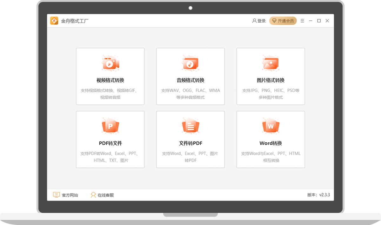
Task: Click the 登录 login text
Action: [x=262, y=21]
